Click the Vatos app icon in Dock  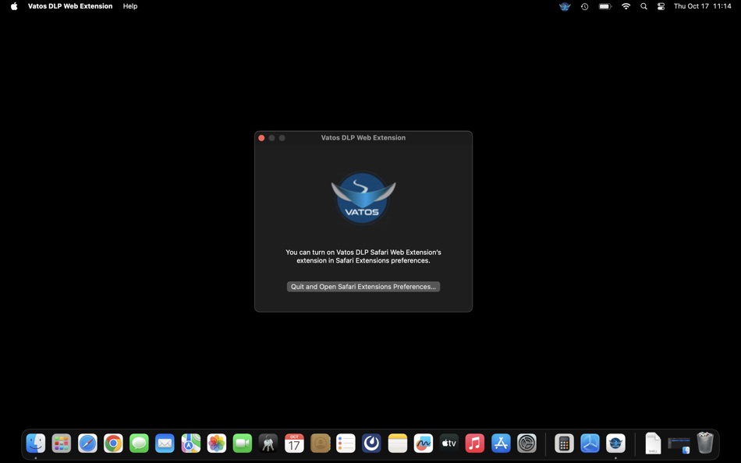tap(615, 444)
